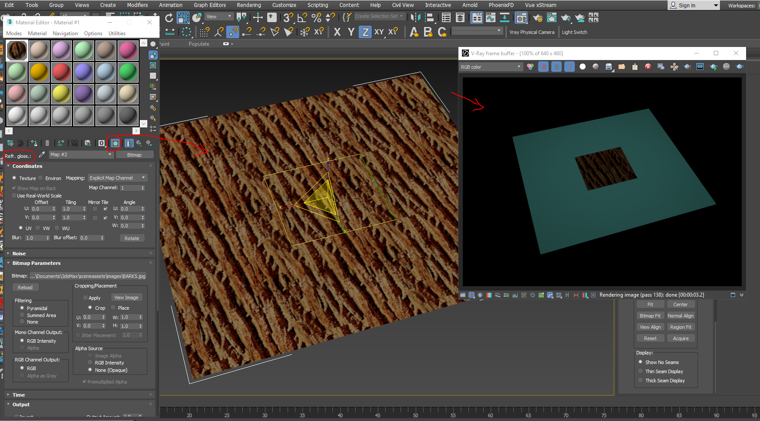Select the Show Shaded Material in Viewport icon
The width and height of the screenshot is (760, 421).
click(x=115, y=143)
